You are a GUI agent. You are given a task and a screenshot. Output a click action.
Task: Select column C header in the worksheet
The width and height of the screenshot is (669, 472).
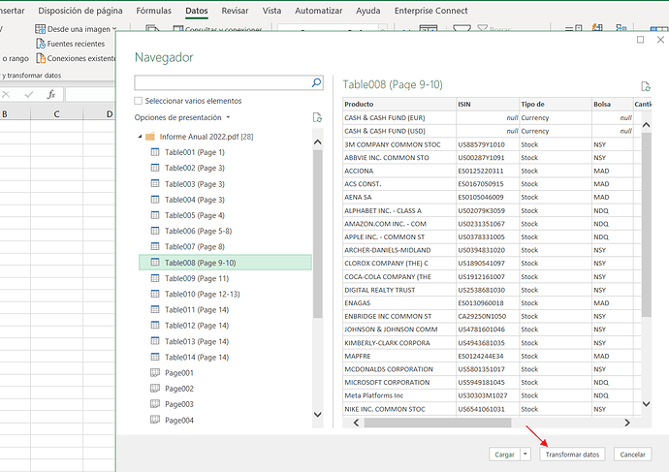click(56, 113)
